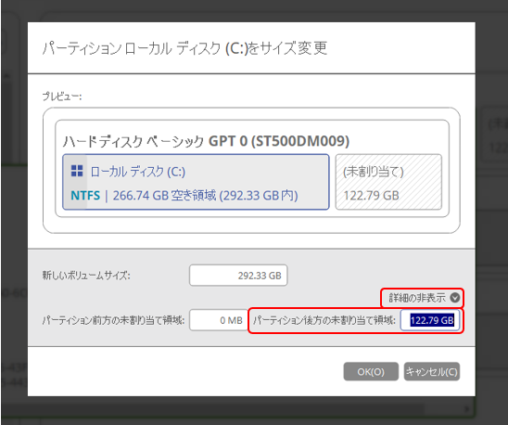
Task: Click the プレビュー: label
Action: click(62, 97)
